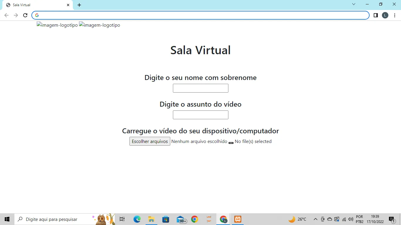Viewport: 401px width, 225px height.
Task: Expand the hidden system tray icons chevron
Action: pos(315,219)
